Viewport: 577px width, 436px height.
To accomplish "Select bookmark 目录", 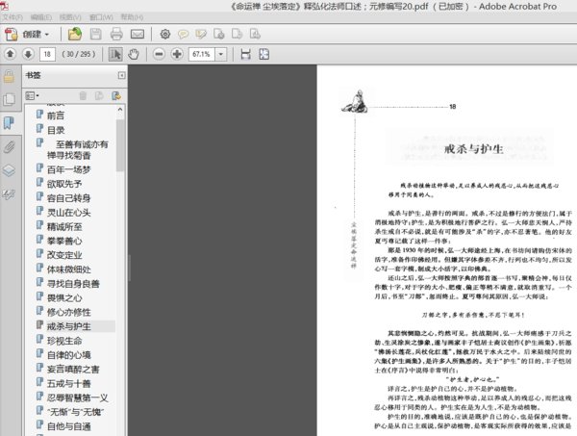I will pos(56,130).
